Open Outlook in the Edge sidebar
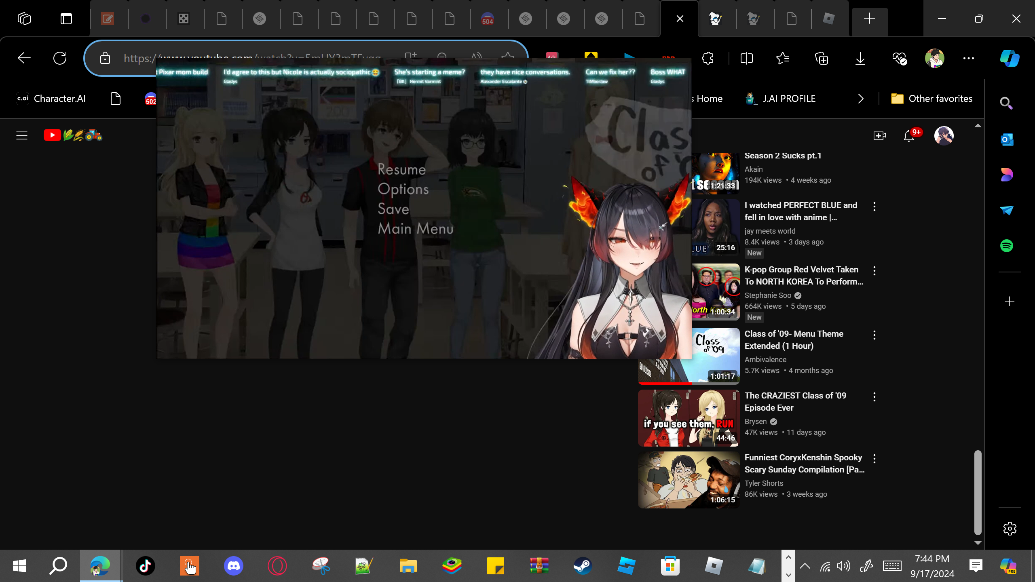This screenshot has width=1035, height=582. tap(1007, 140)
